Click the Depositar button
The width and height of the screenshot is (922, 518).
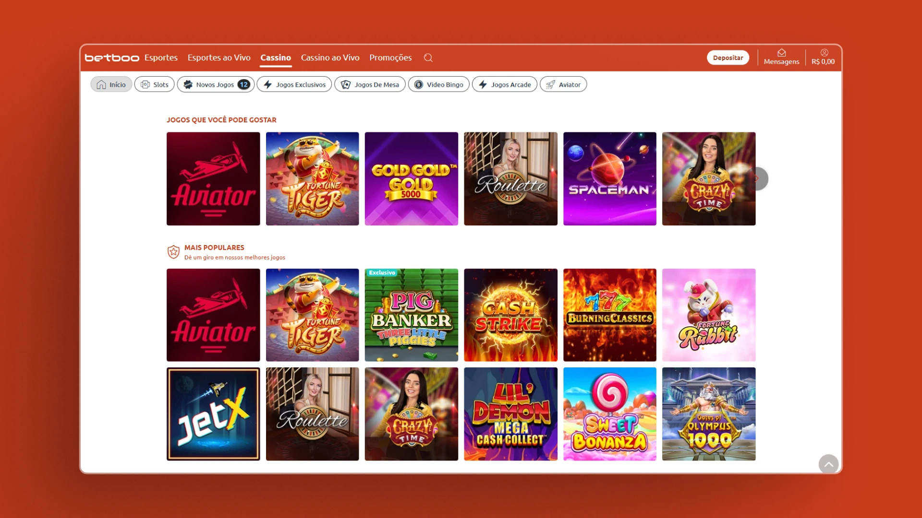click(728, 58)
